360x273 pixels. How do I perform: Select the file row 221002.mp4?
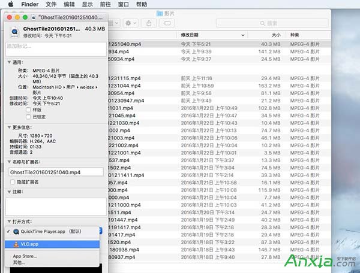(x=220, y=145)
